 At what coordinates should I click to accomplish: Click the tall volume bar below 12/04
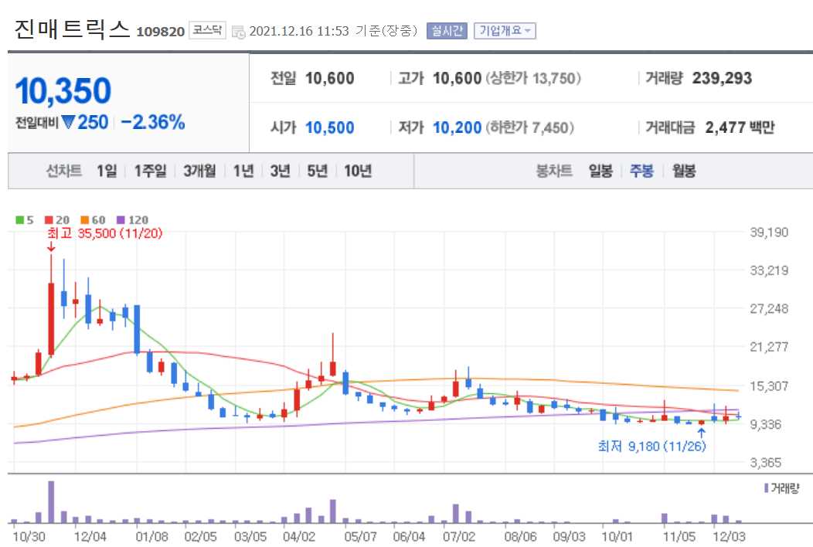[x=52, y=502]
